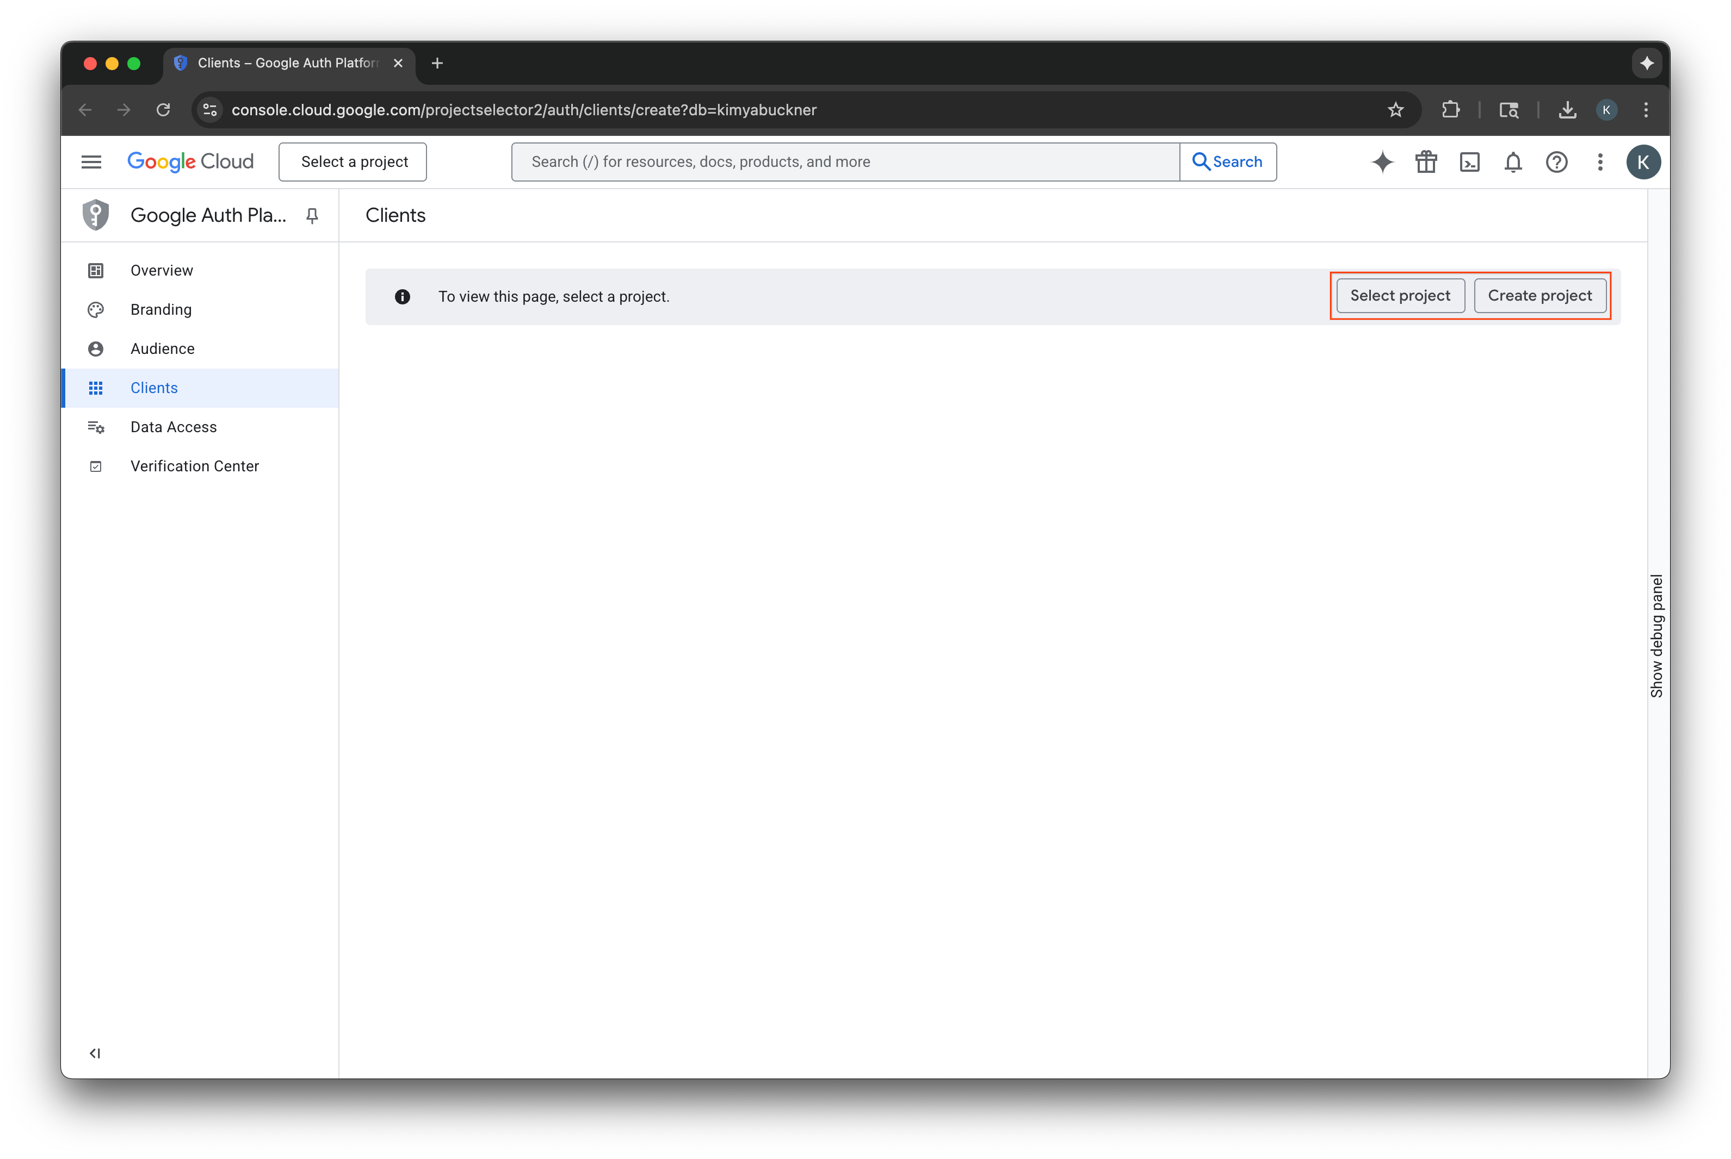Screen dimensions: 1731x1159
Task: Click the Clients – Google Auth Platform browser tab
Action: [281, 64]
